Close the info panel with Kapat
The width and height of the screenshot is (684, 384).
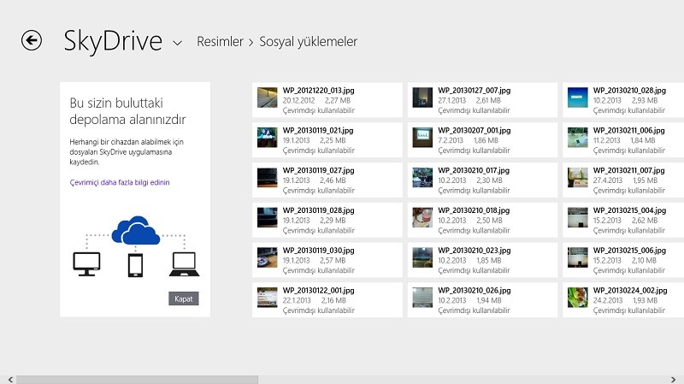[x=184, y=299]
